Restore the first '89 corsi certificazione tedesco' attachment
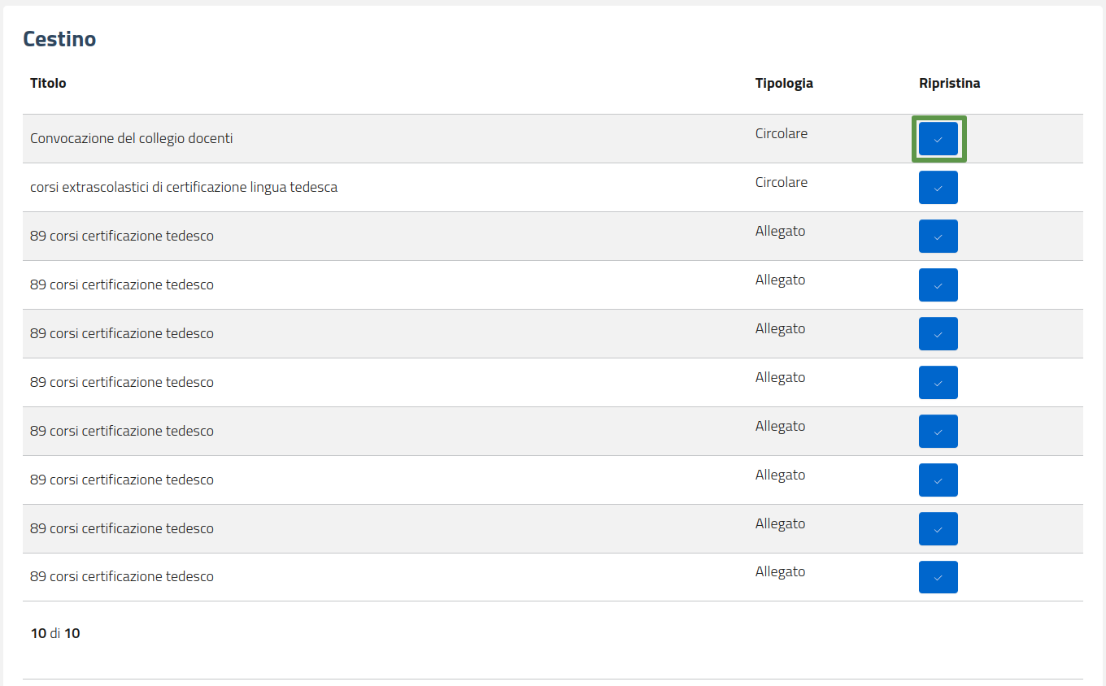Screen dimensions: 1106x686 coord(938,237)
